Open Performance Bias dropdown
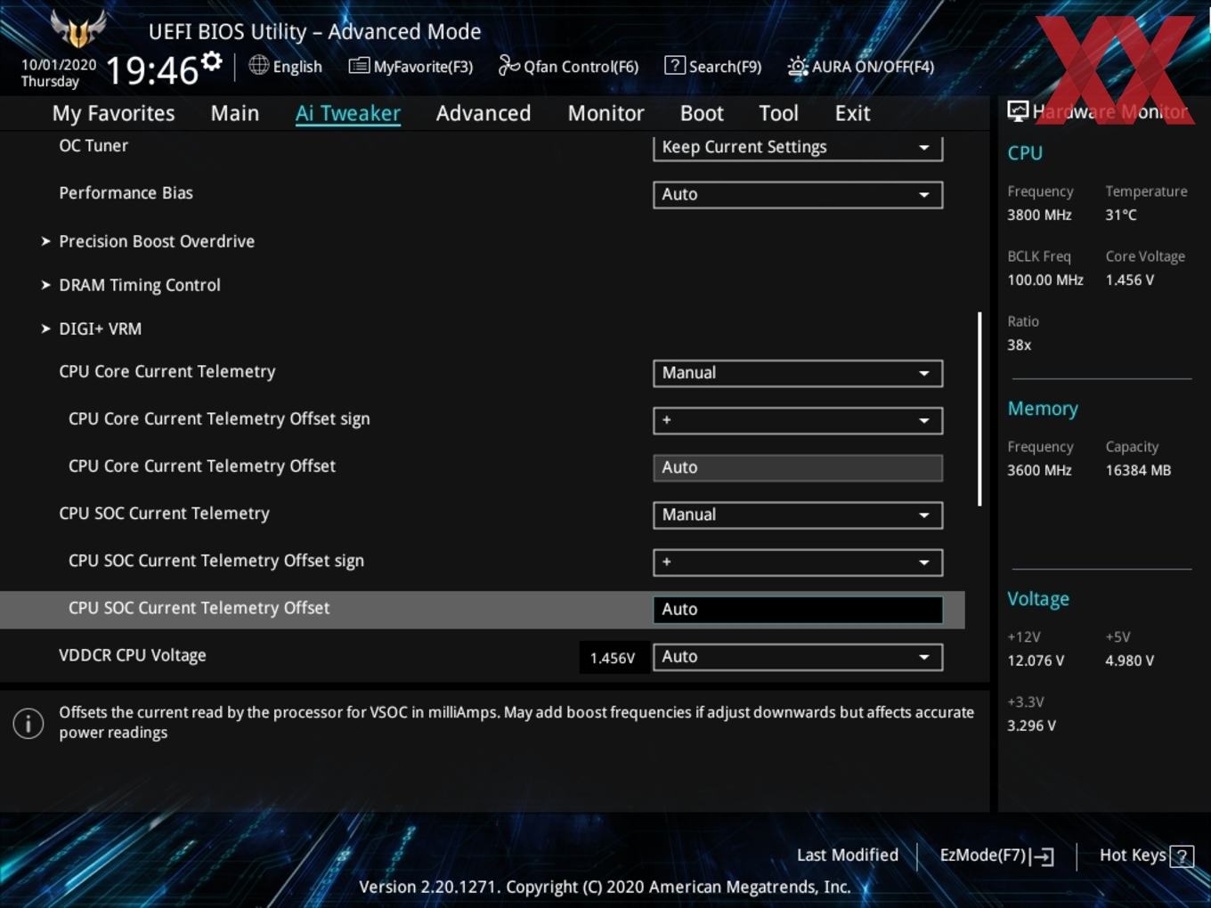 point(798,195)
